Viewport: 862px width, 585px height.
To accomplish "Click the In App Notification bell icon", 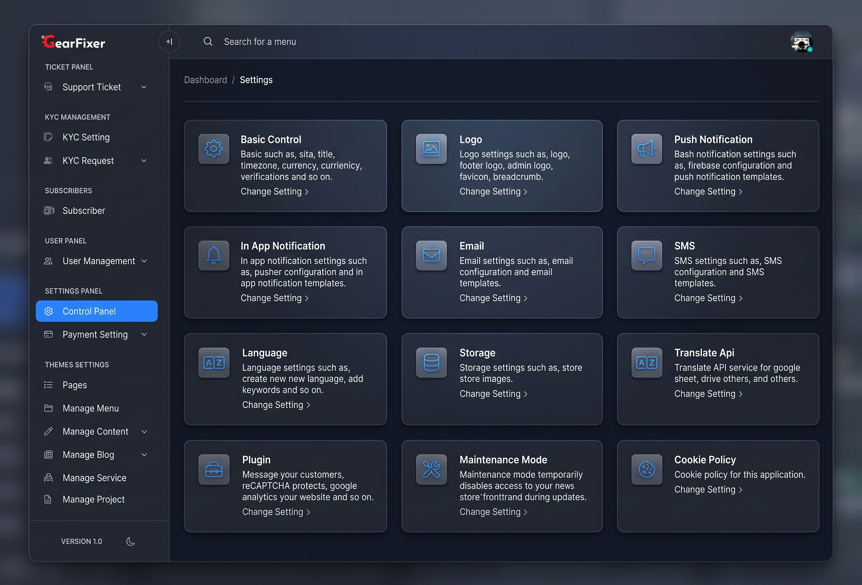I will (x=214, y=256).
